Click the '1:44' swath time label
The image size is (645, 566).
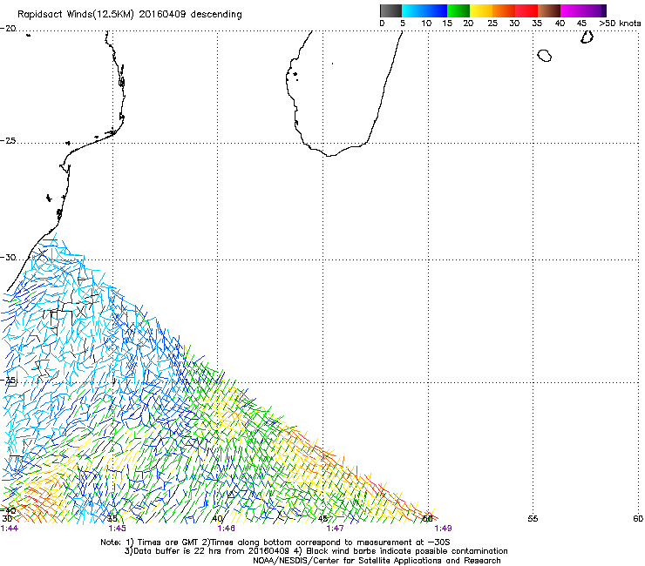click(10, 529)
